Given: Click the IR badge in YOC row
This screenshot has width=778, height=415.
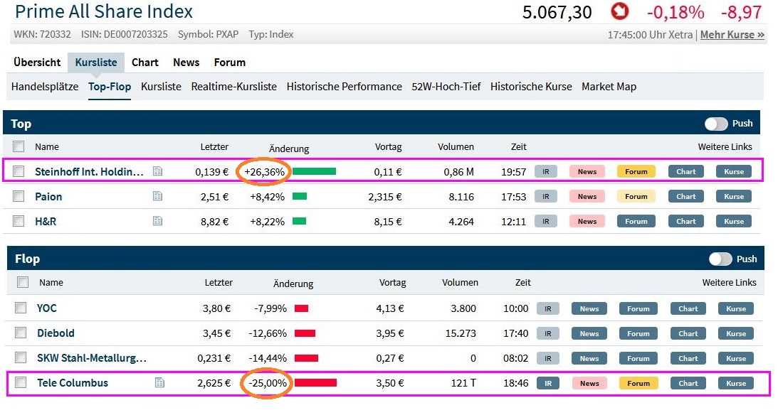Looking at the screenshot, I should click(x=547, y=308).
